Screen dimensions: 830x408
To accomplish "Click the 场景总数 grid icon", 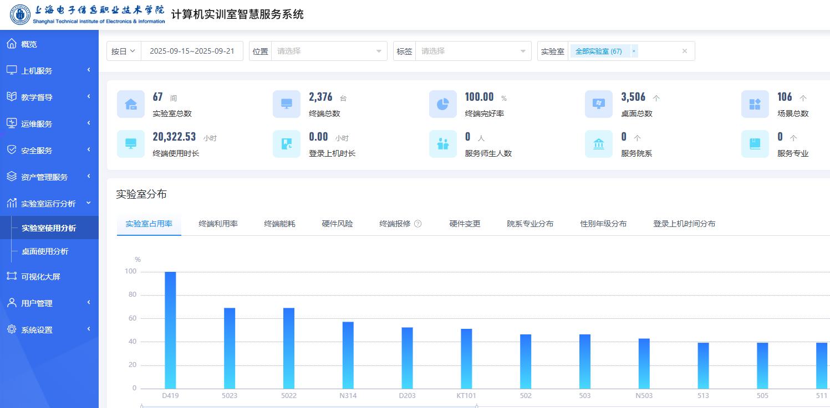I will (755, 104).
